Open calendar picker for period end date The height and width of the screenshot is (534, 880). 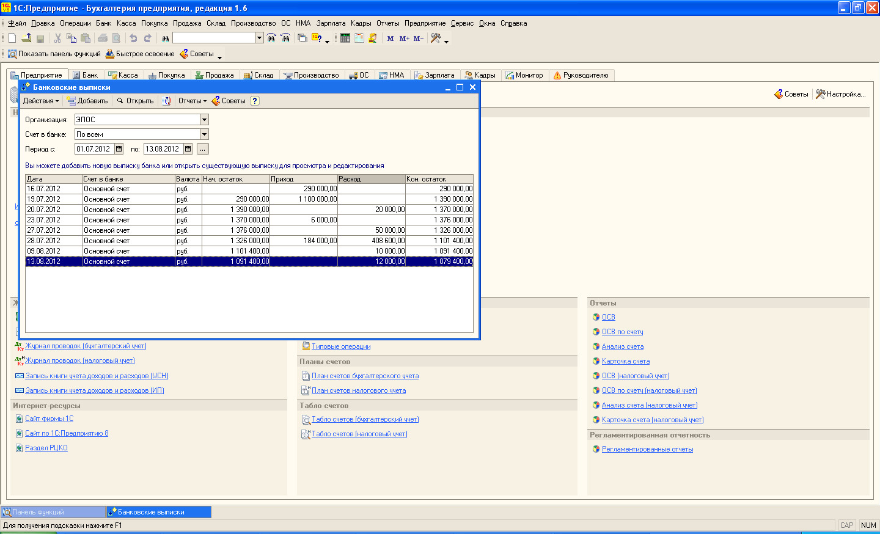[188, 148]
